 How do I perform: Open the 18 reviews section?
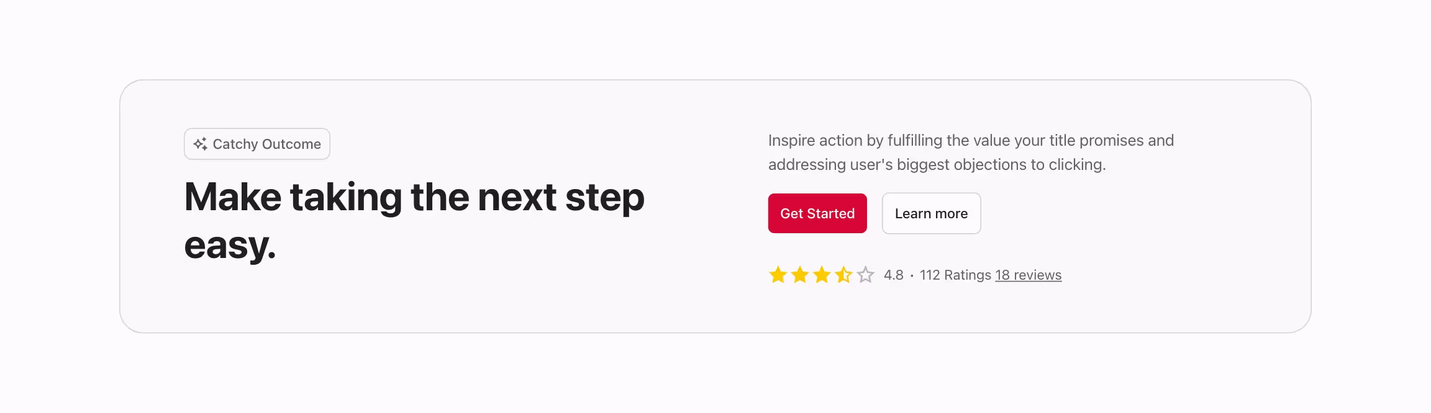1028,275
